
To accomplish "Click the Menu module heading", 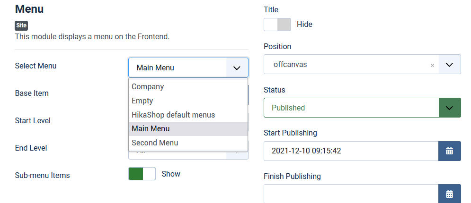I will click(x=29, y=9).
